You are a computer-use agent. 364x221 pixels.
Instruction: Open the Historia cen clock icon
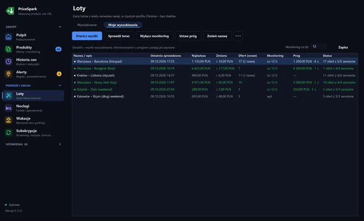[9, 61]
